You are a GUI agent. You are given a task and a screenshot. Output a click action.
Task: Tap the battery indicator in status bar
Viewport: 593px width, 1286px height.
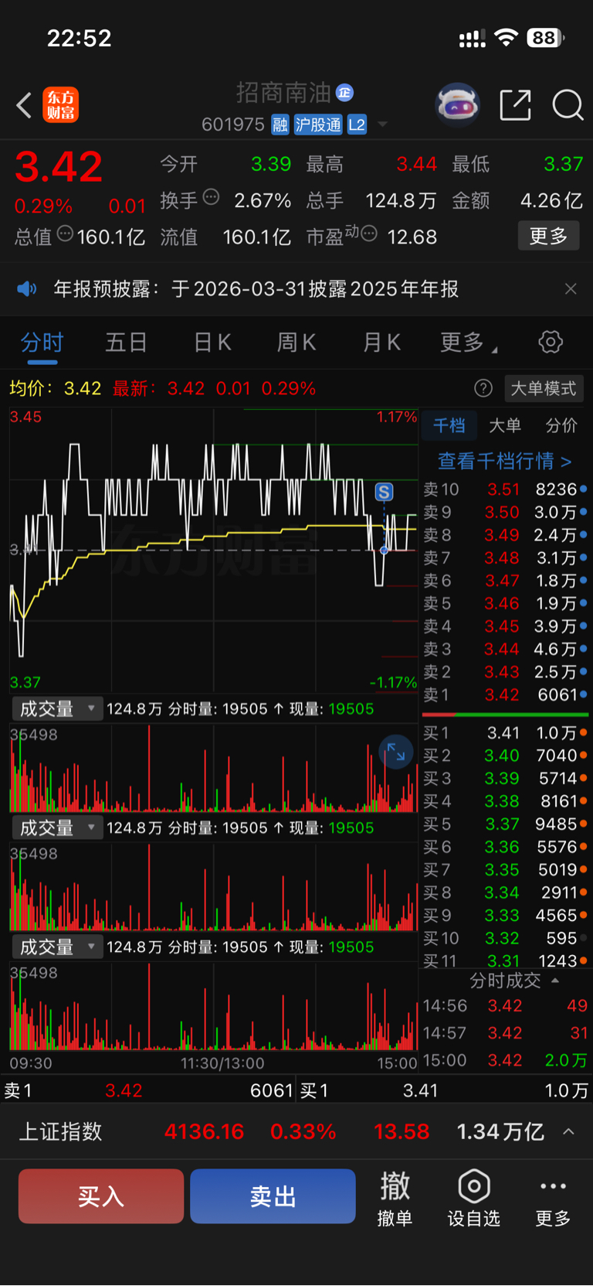point(545,38)
